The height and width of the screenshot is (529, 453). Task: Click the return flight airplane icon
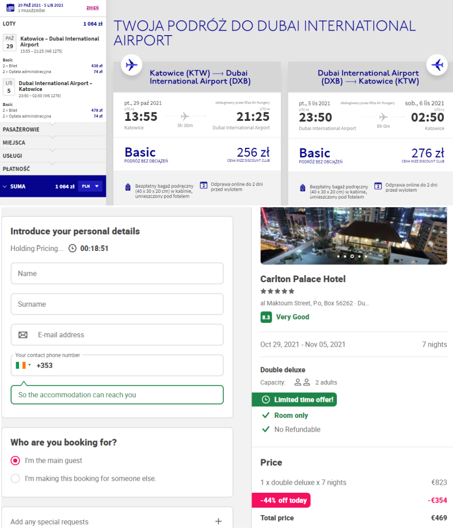coord(438,64)
